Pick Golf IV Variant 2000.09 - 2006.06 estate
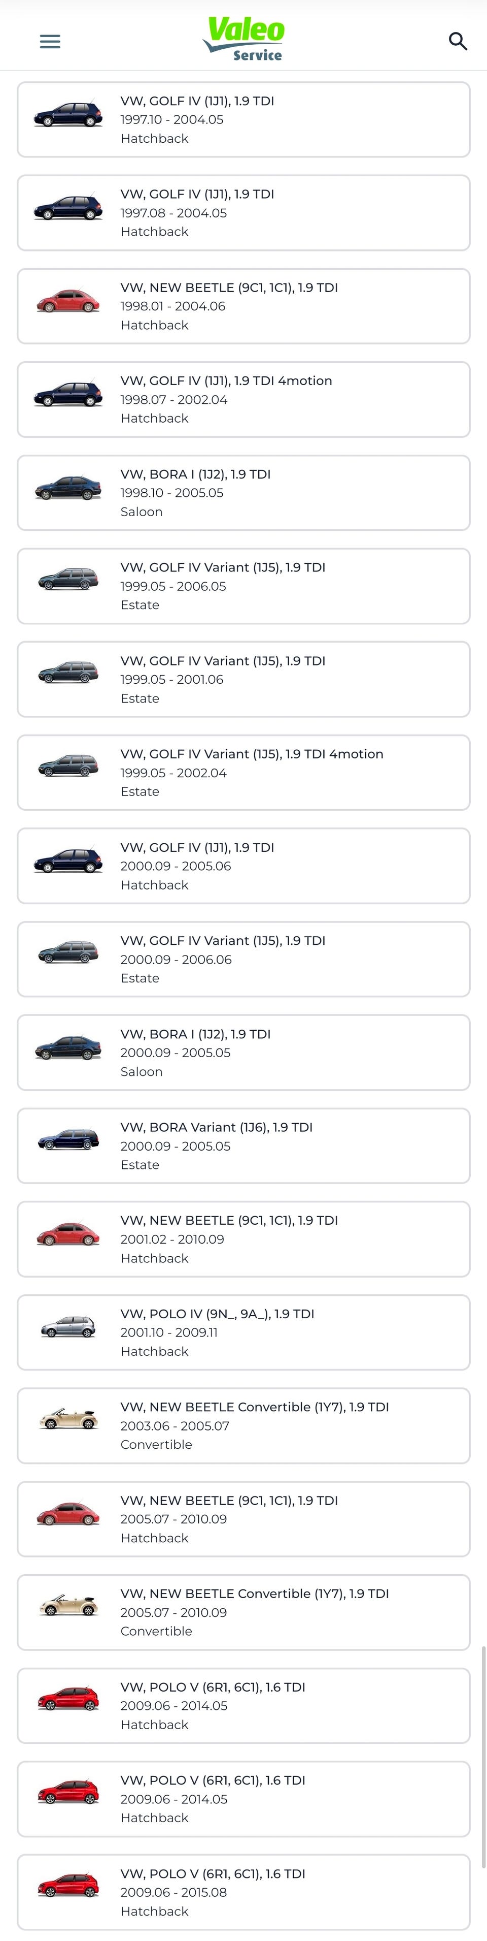The image size is (487, 1941). (x=244, y=959)
